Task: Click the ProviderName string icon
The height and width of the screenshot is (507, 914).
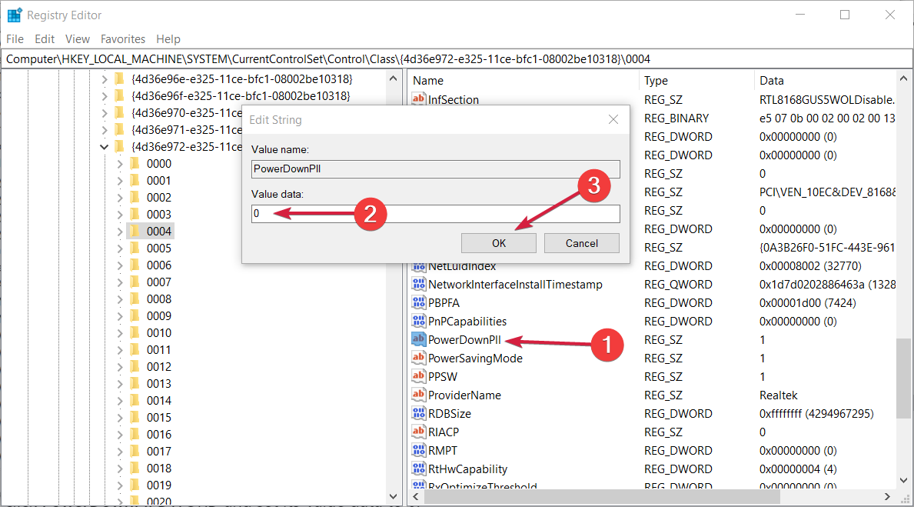Action: click(419, 395)
